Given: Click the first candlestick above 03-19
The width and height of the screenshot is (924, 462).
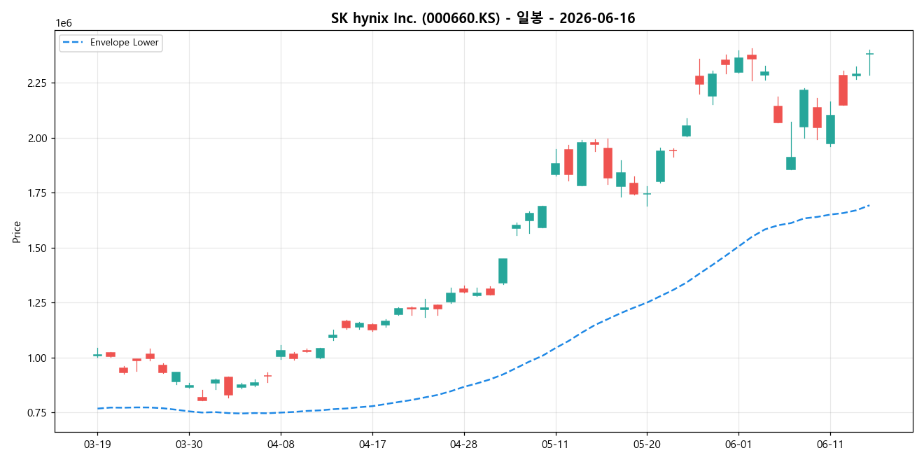Looking at the screenshot, I should [97, 355].
